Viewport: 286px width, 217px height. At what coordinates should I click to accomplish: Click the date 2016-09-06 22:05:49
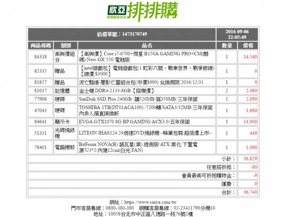click(237, 34)
